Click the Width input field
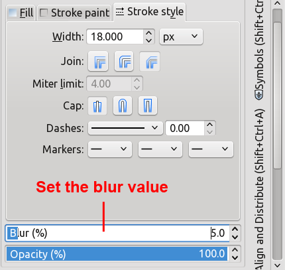The height and width of the screenshot is (270, 285). click(x=115, y=36)
